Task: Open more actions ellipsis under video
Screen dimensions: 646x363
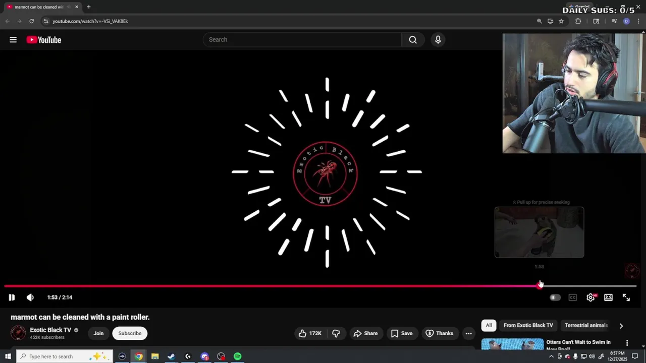Action: point(468,333)
